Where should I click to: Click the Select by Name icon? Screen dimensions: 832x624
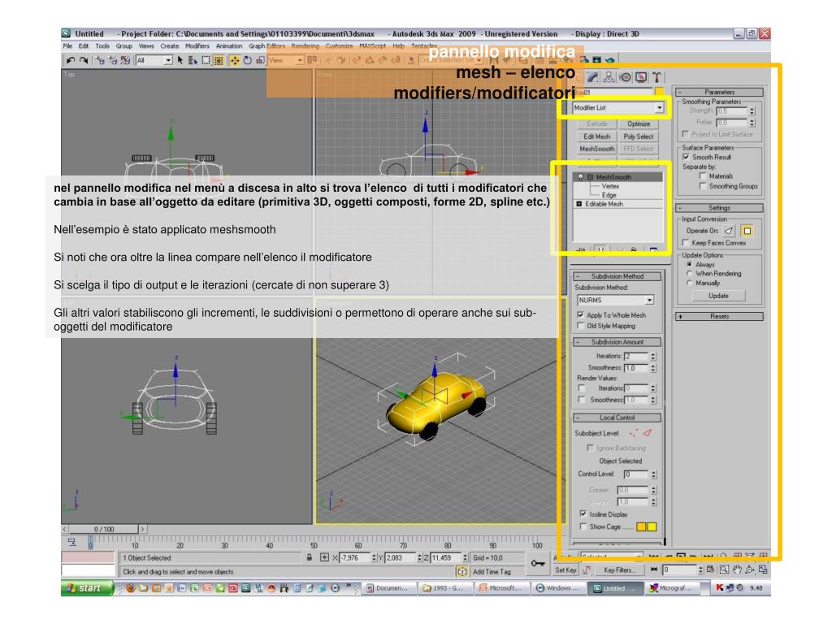[x=193, y=60]
